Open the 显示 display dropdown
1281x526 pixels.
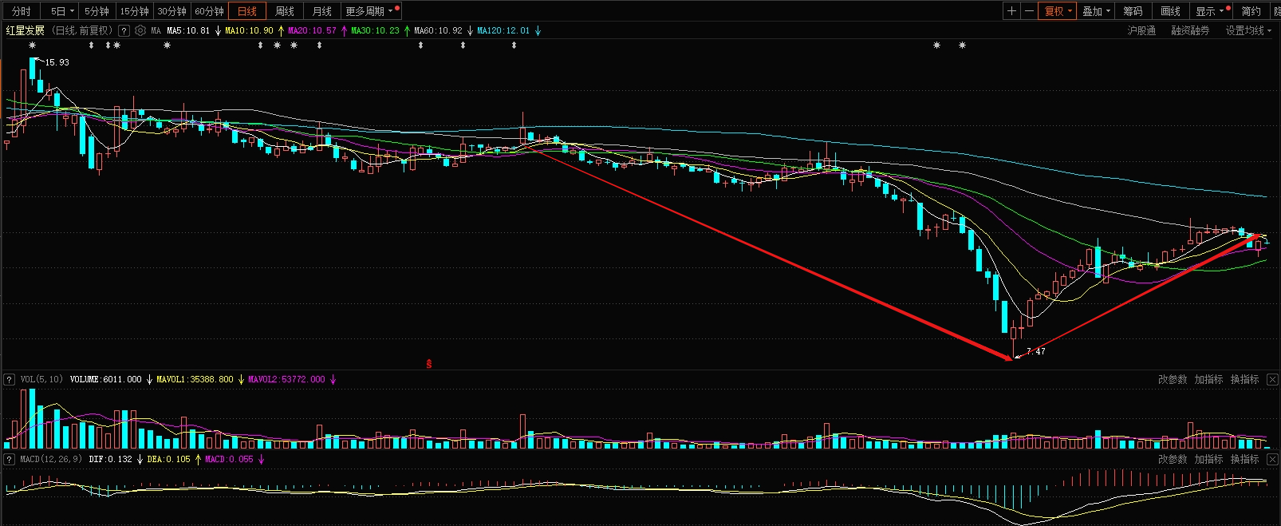tap(1210, 11)
